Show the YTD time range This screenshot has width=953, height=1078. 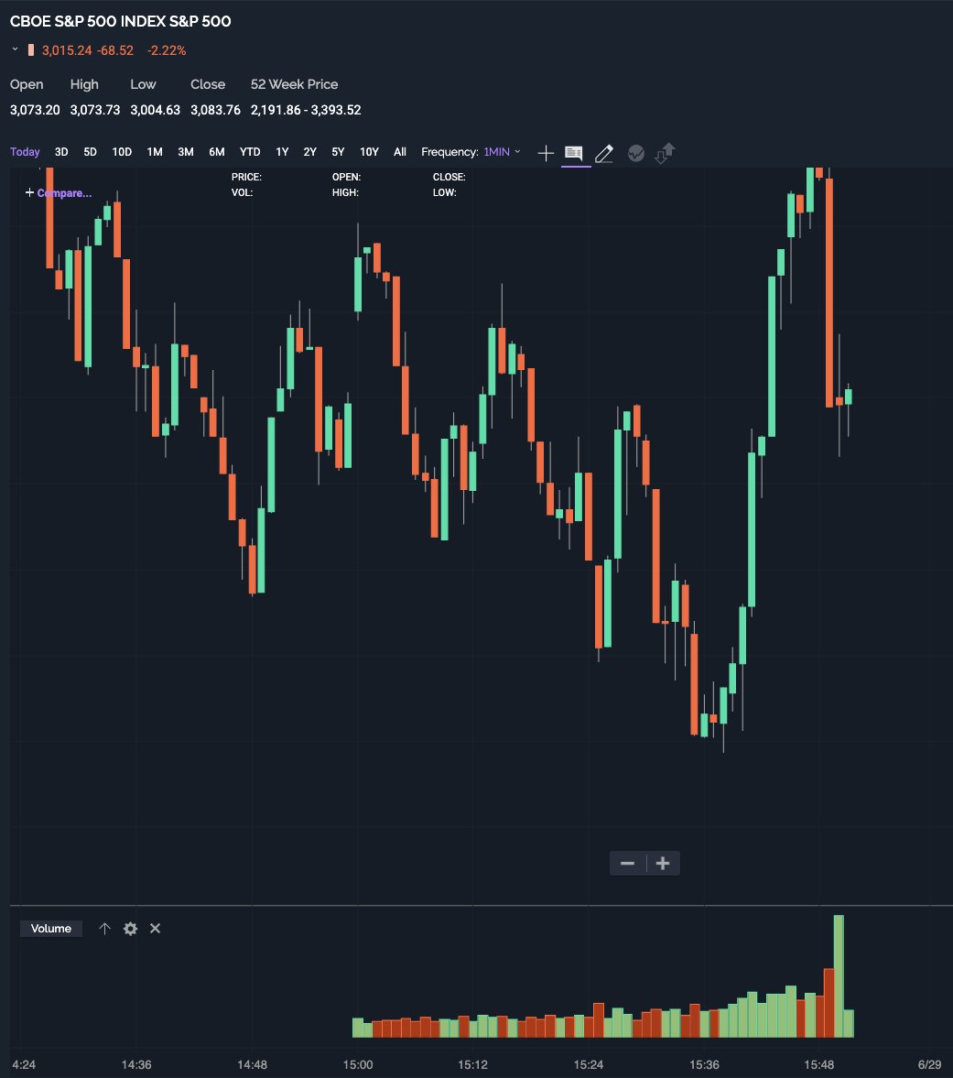(249, 152)
